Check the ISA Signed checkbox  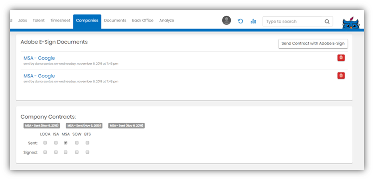pos(56,152)
